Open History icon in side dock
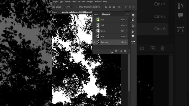The width and height of the screenshot is (189, 106). coord(133,32)
